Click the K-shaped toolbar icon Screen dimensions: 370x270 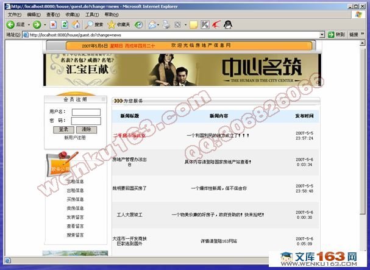(x=205, y=25)
